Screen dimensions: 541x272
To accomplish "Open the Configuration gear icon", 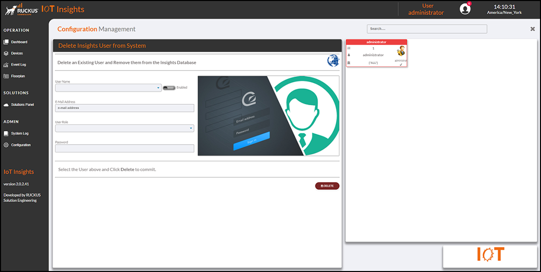I will pos(6,145).
